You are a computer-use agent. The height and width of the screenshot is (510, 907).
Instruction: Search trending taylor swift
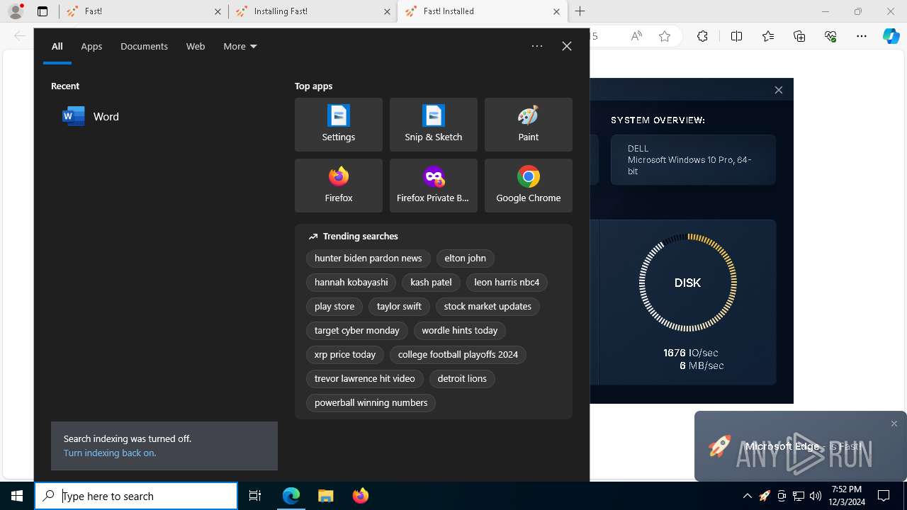click(x=399, y=307)
